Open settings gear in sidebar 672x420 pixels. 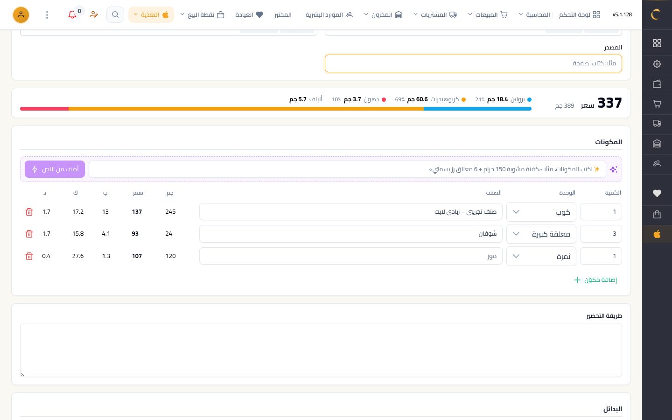pyautogui.click(x=657, y=64)
